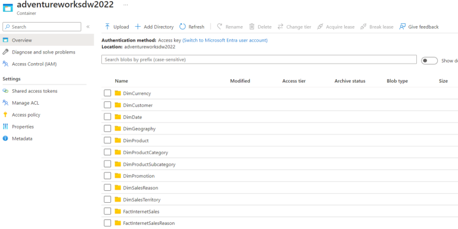Focus the Search blobs by prefix field
Image resolution: width=458 pixels, height=229 pixels.
259,59
